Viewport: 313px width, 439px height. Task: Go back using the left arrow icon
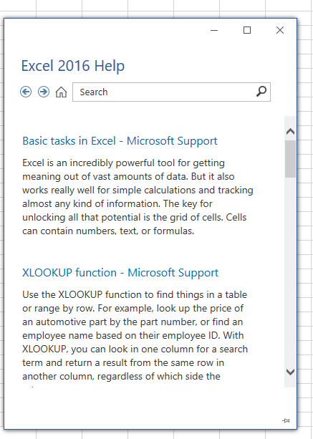[x=26, y=92]
